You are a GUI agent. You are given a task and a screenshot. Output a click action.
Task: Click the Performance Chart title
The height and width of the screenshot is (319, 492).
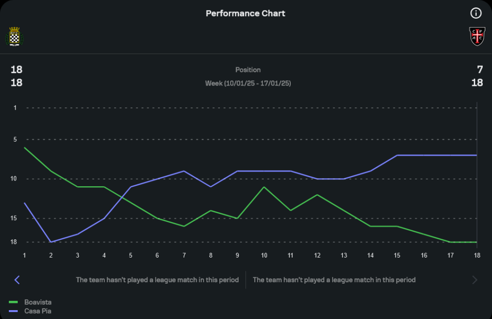246,13
